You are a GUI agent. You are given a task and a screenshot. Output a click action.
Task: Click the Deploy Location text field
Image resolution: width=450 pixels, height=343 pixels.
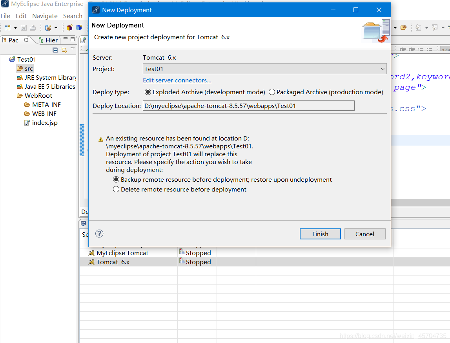248,106
